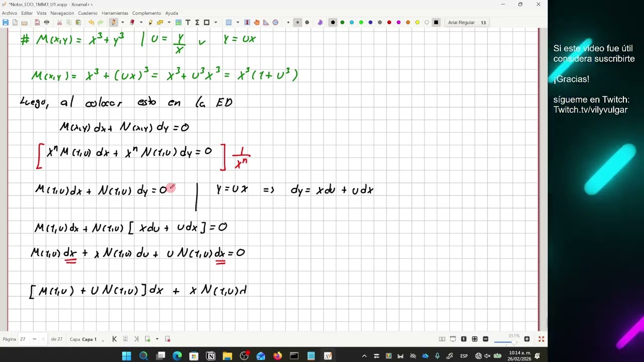
Task: Open a file with the folder icon
Action: pyautogui.click(x=24, y=22)
